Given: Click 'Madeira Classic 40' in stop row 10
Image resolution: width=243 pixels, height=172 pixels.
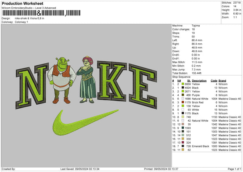Looking at the screenshot, I should tap(230, 117).
